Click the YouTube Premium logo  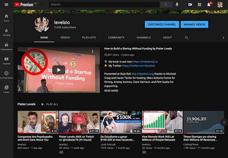(x=24, y=5)
